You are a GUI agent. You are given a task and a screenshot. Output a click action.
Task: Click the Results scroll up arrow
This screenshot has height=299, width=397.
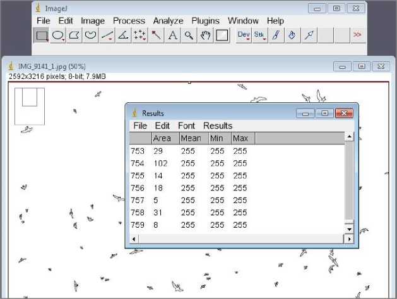click(x=349, y=137)
